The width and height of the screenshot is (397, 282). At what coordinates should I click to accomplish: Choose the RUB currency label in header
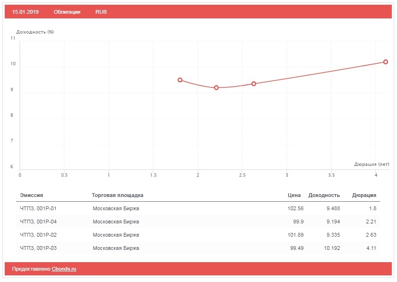coord(101,12)
